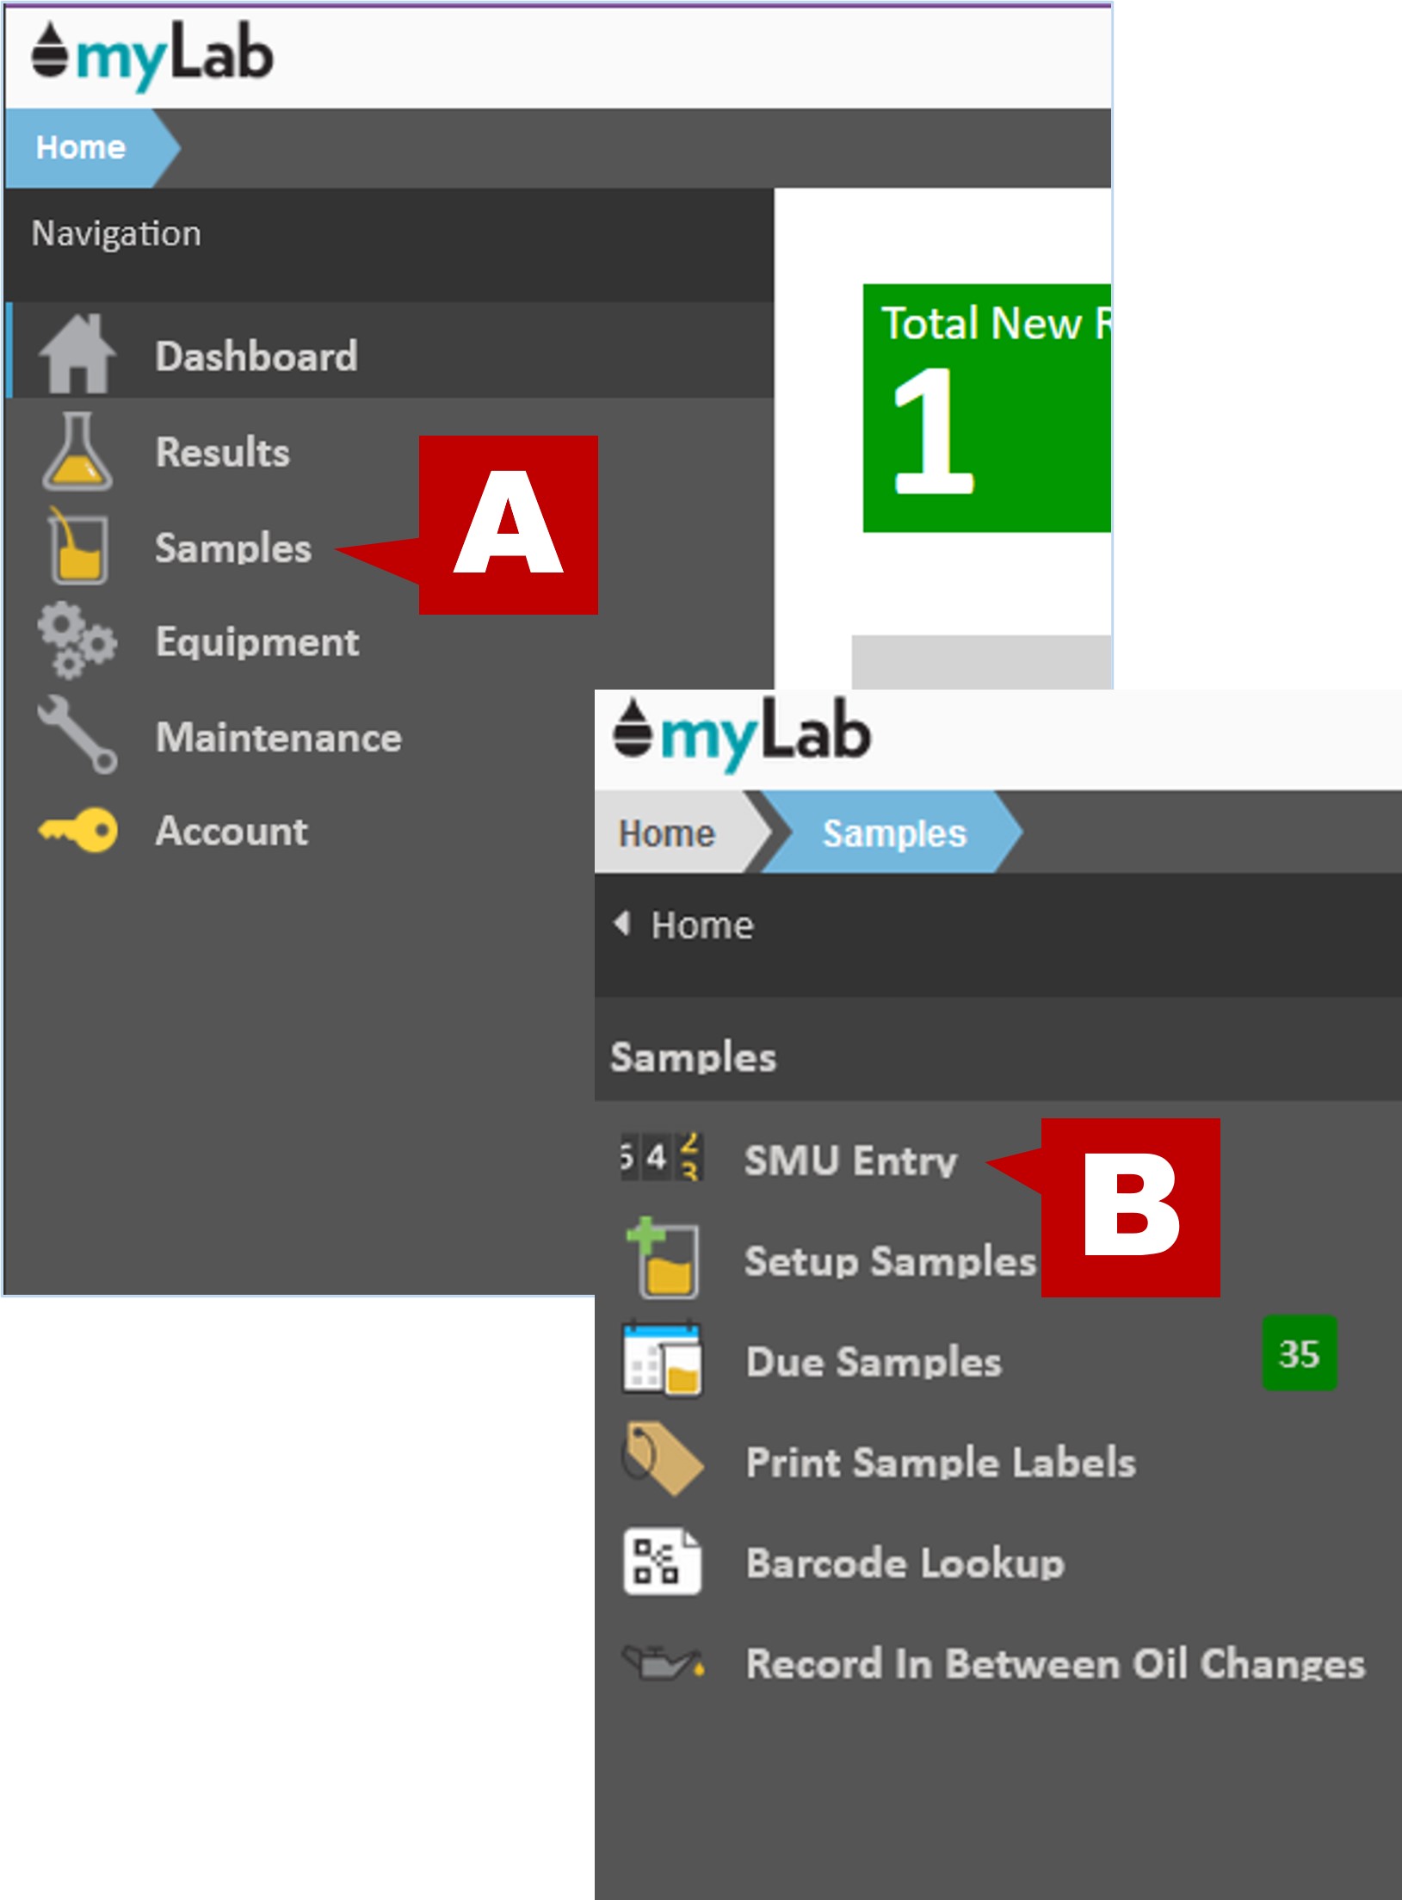Click the Account key icon
This screenshot has width=1402, height=1900.
pyautogui.click(x=77, y=831)
